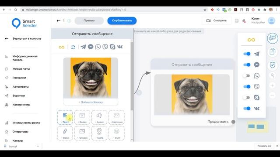Enable the WhatsApp channel switch

(246, 76)
